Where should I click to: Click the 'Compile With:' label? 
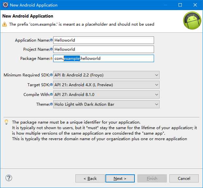pyautogui.click(x=37, y=95)
